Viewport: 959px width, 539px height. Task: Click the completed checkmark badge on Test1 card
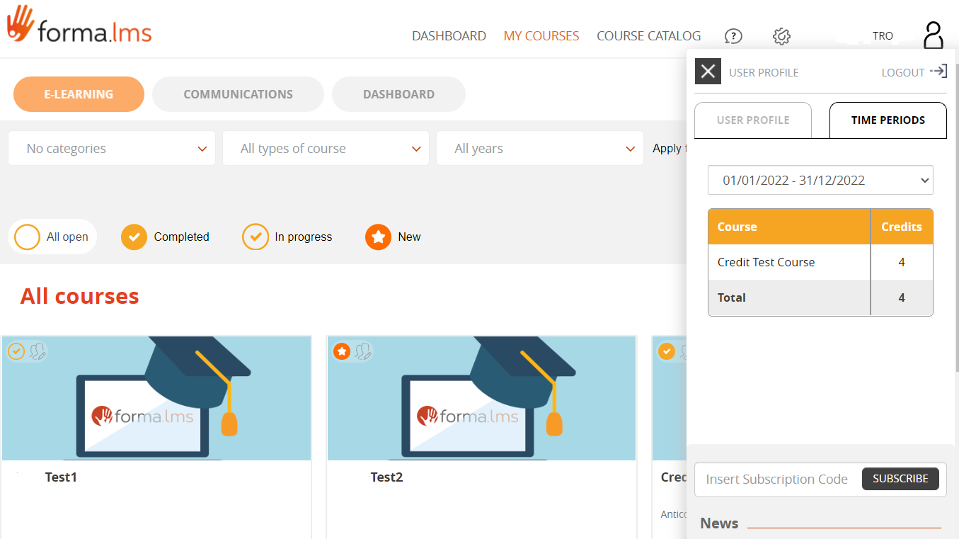(x=16, y=351)
